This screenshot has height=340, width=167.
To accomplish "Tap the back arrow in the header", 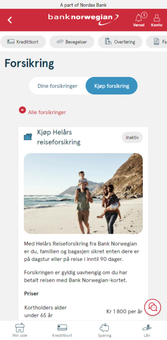I will click(x=10, y=20).
